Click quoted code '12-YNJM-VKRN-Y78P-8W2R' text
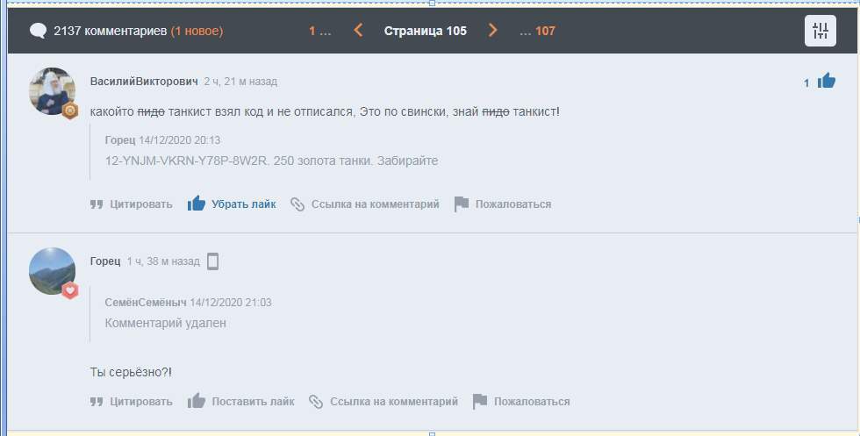 click(x=188, y=161)
